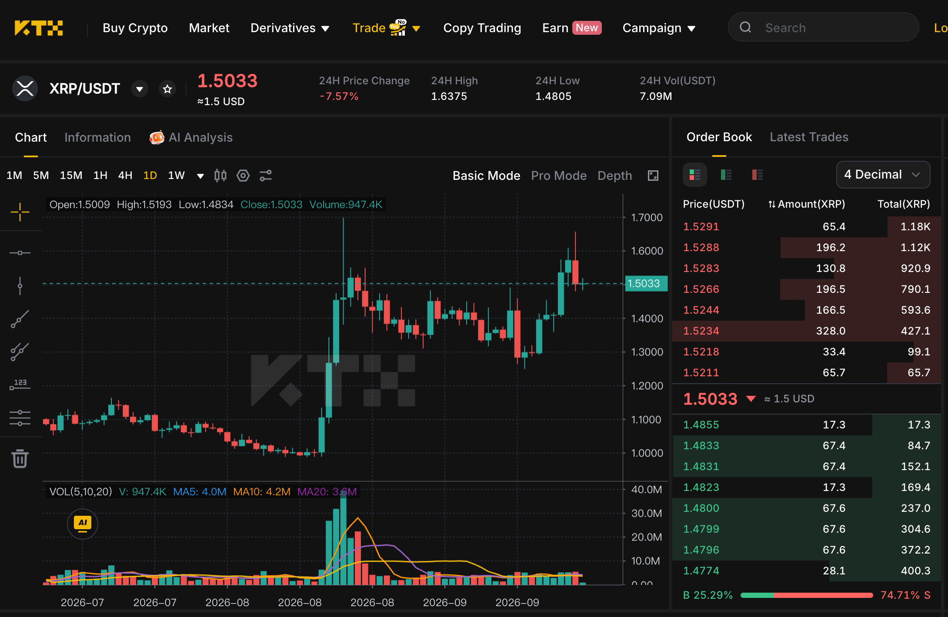Viewport: 948px width, 617px height.
Task: Open the Information tab
Action: 97,137
